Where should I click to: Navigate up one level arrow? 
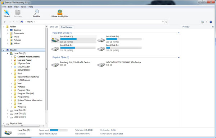point(17,22)
